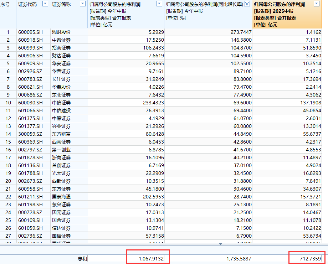Click filter icon on 同比增长率 column

[247, 4]
